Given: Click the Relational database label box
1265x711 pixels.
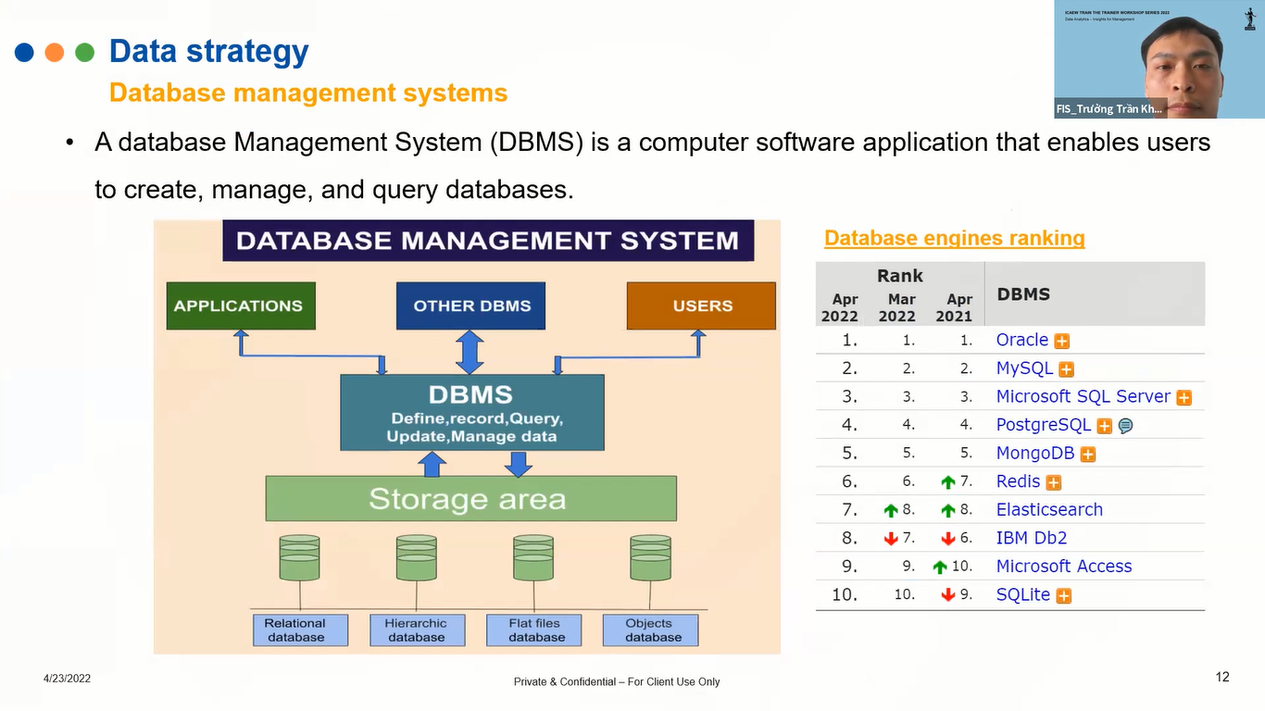Looking at the screenshot, I should 300,630.
